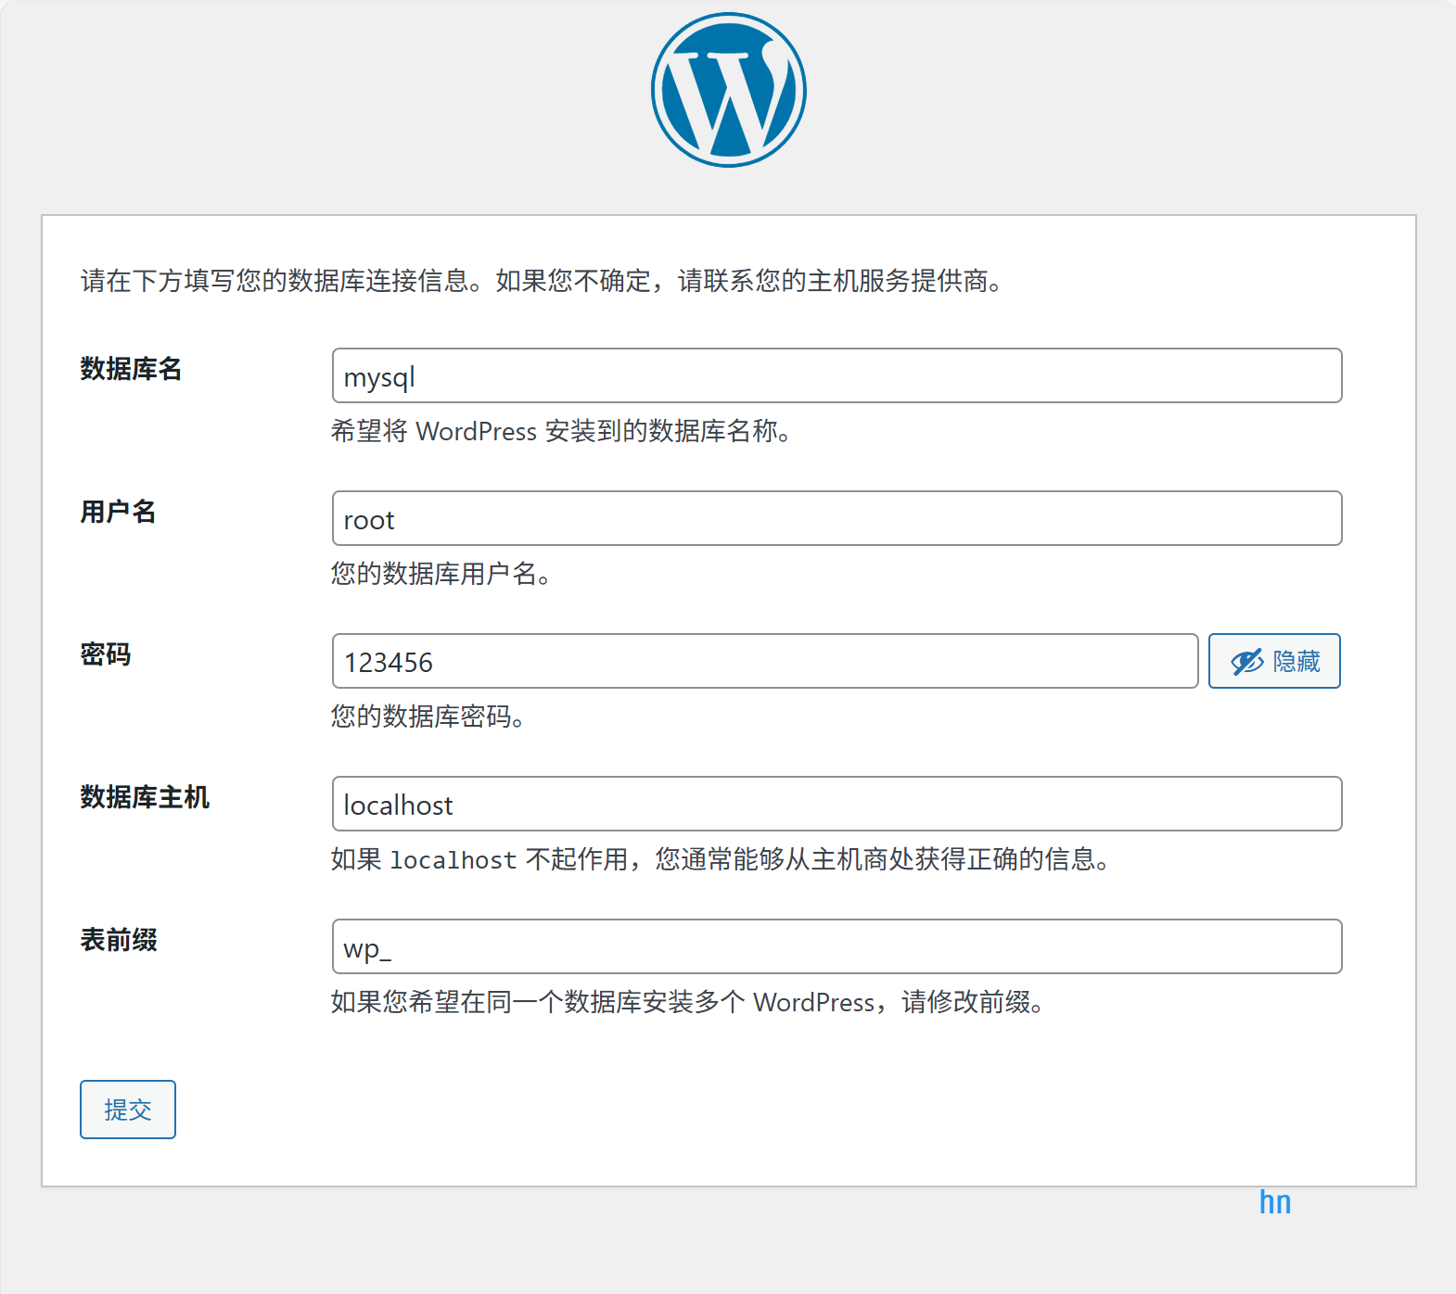Click the WordPress logo
The height and width of the screenshot is (1294, 1456).
click(729, 90)
